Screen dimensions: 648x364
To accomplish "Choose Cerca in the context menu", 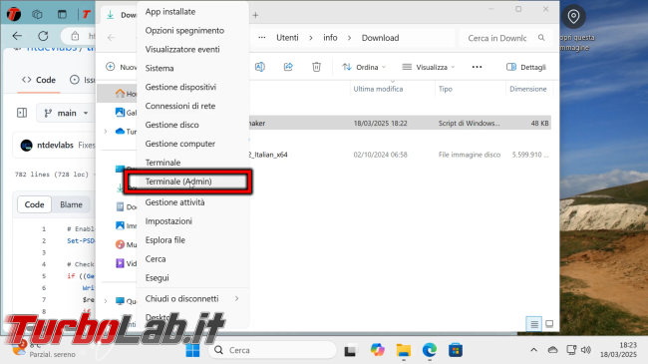I will pyautogui.click(x=156, y=259).
